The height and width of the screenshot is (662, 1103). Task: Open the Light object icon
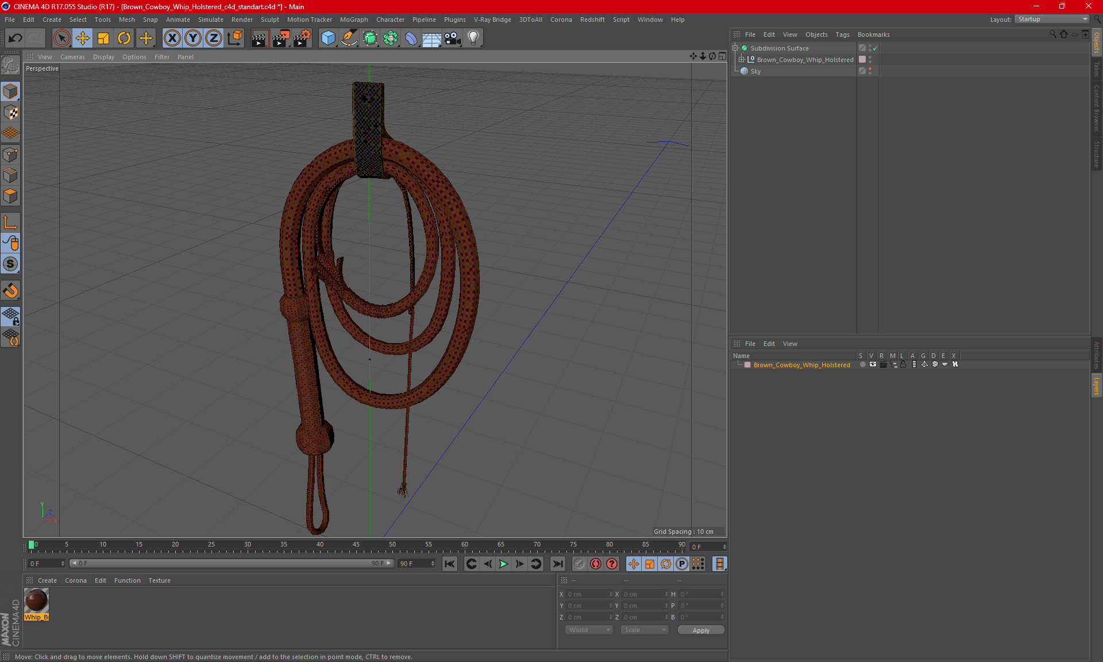pos(473,39)
